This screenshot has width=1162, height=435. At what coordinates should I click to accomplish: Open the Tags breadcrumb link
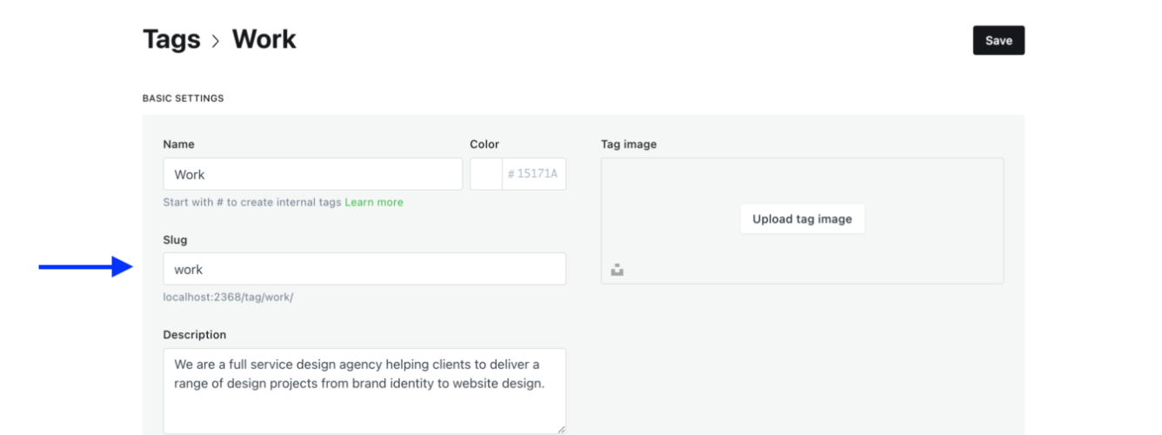click(x=171, y=39)
